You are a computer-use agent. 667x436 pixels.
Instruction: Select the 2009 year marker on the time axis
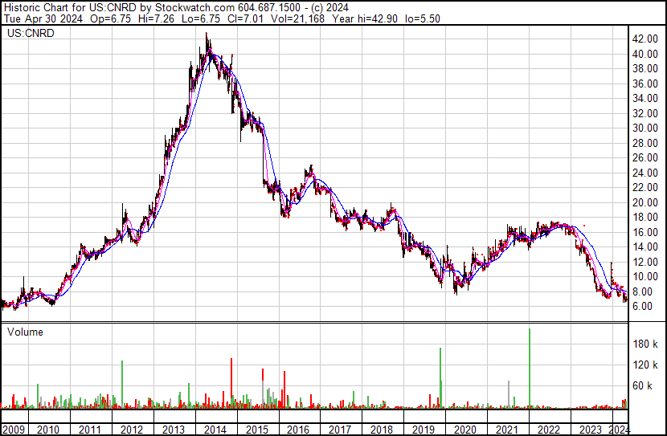[x=13, y=430]
